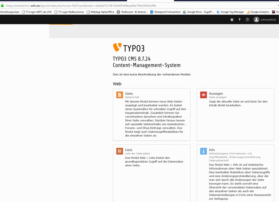Click the Anzeigen module heading
279x202 pixels.
[216, 93]
